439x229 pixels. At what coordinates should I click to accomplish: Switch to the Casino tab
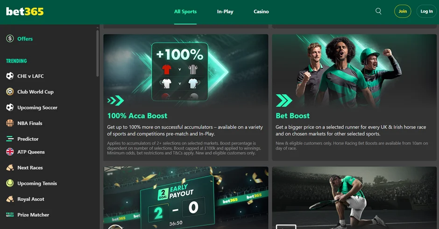pos(261,12)
